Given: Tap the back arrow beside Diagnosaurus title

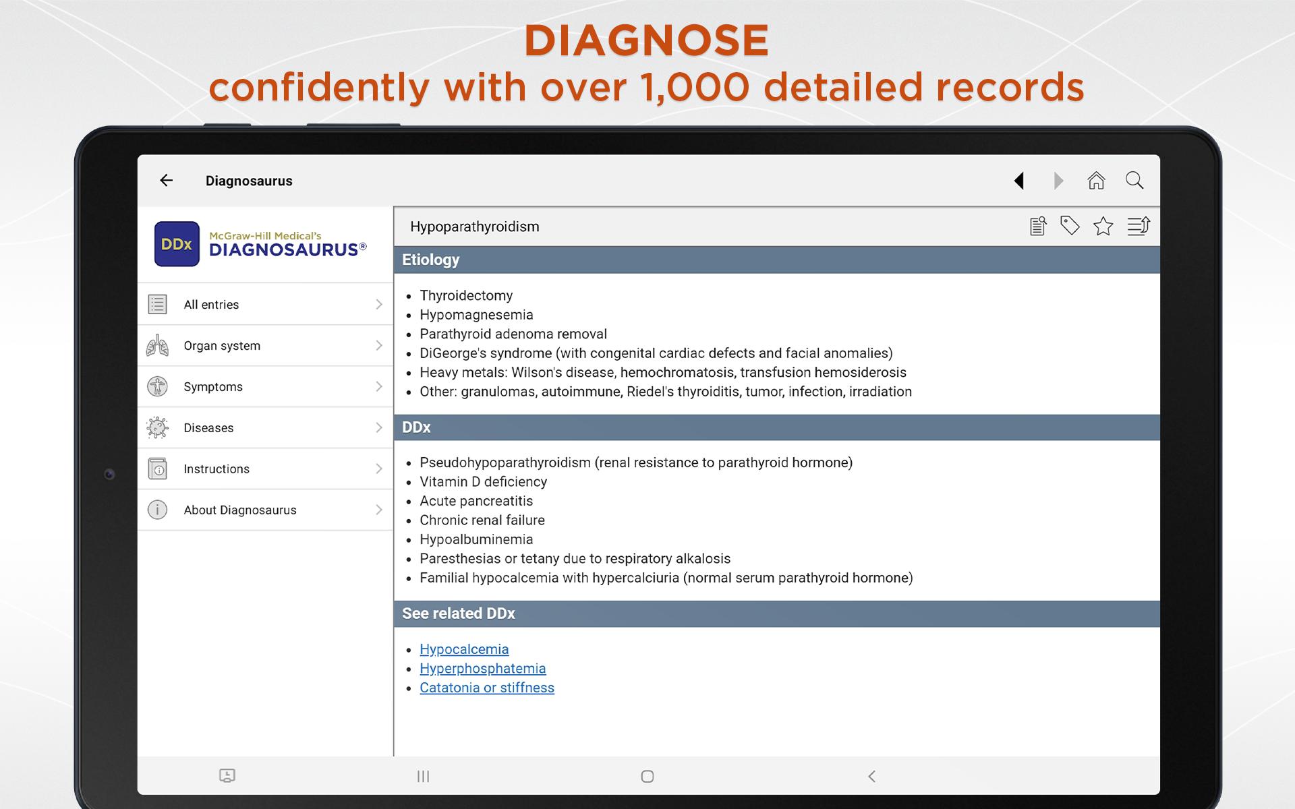Looking at the screenshot, I should (x=166, y=180).
